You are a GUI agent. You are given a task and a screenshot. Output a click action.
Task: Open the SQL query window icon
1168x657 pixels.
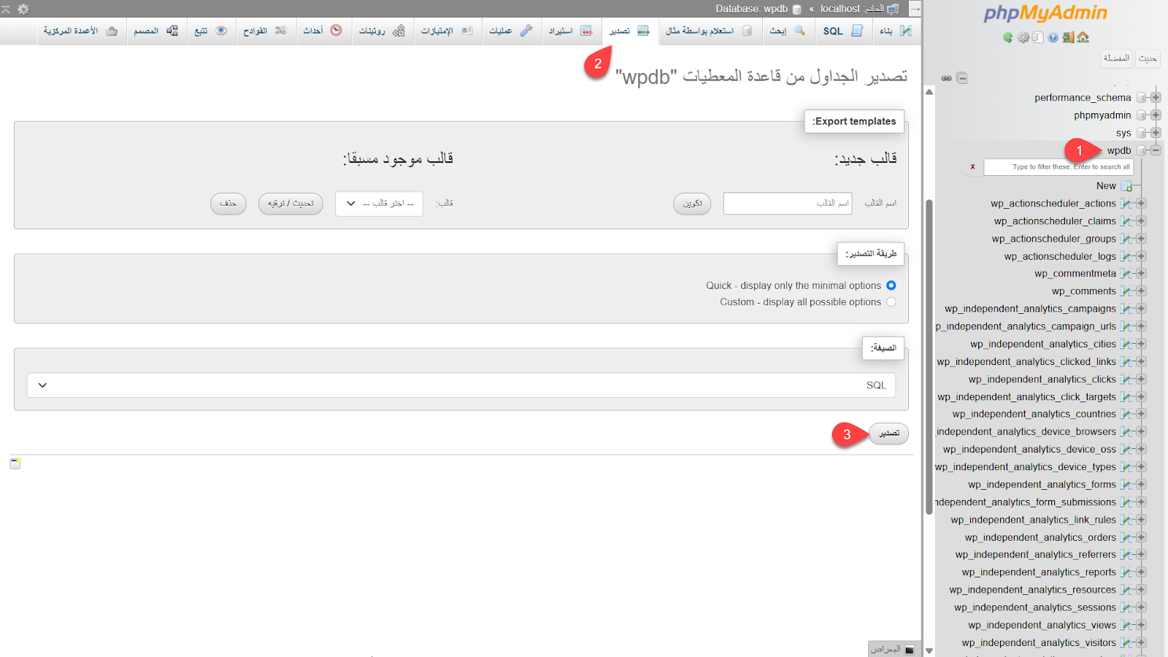[x=1037, y=37]
